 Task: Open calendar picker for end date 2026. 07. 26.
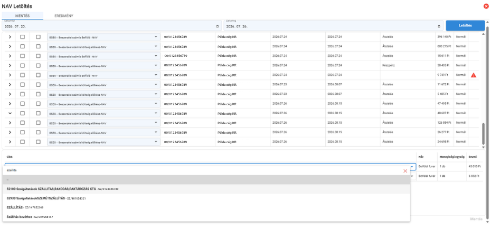coord(439,26)
